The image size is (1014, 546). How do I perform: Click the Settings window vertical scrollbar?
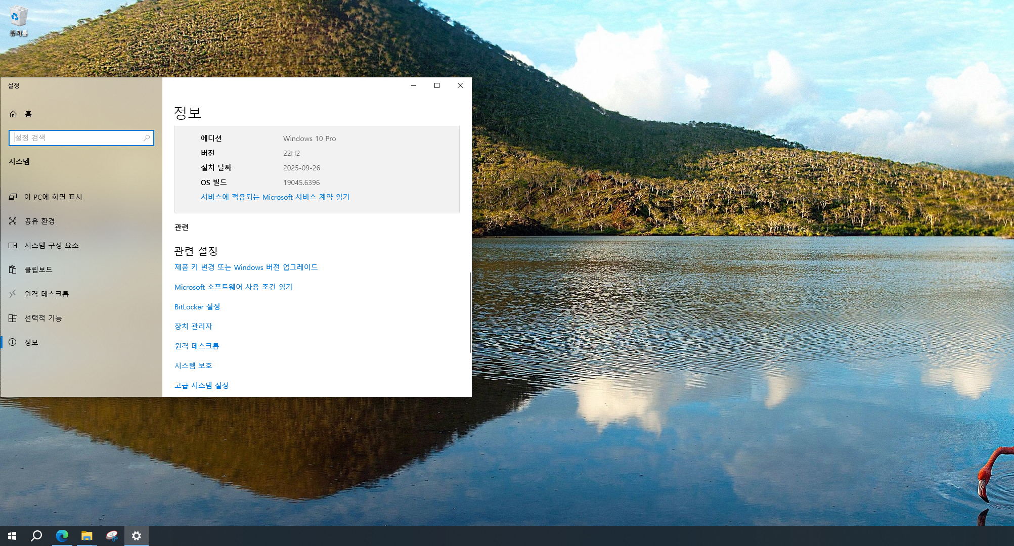pyautogui.click(x=470, y=312)
